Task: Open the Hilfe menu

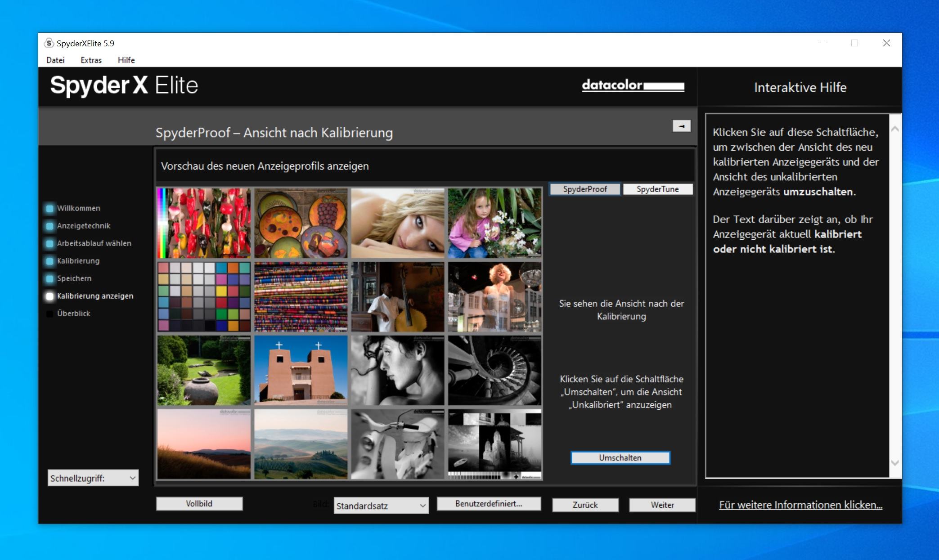Action: pos(126,60)
